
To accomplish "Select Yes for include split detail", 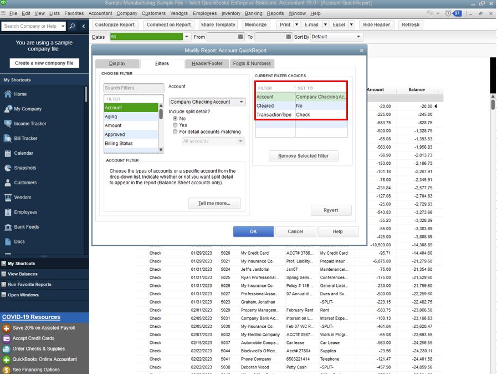I will [175, 125].
